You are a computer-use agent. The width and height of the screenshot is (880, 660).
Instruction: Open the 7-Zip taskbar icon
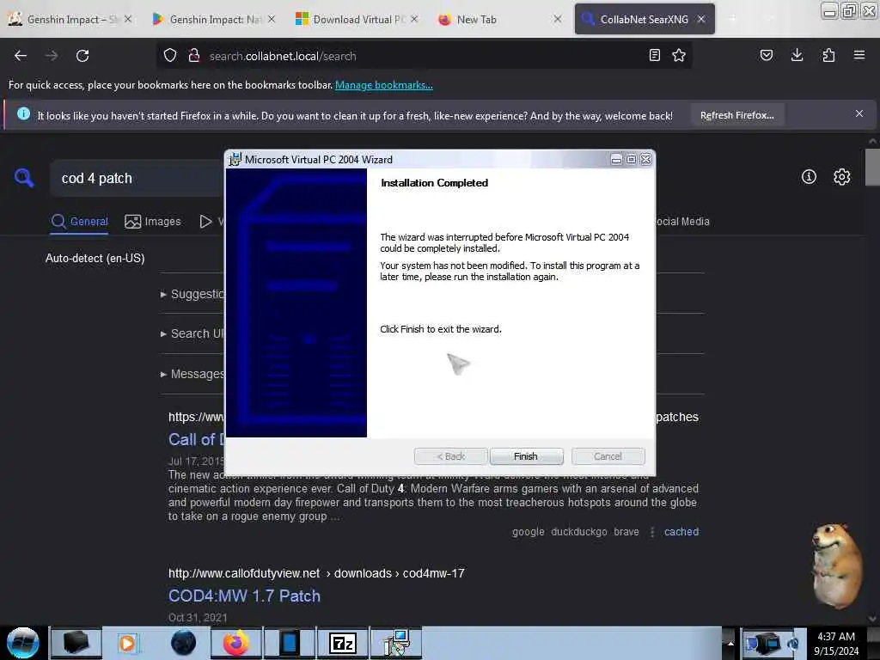[342, 643]
